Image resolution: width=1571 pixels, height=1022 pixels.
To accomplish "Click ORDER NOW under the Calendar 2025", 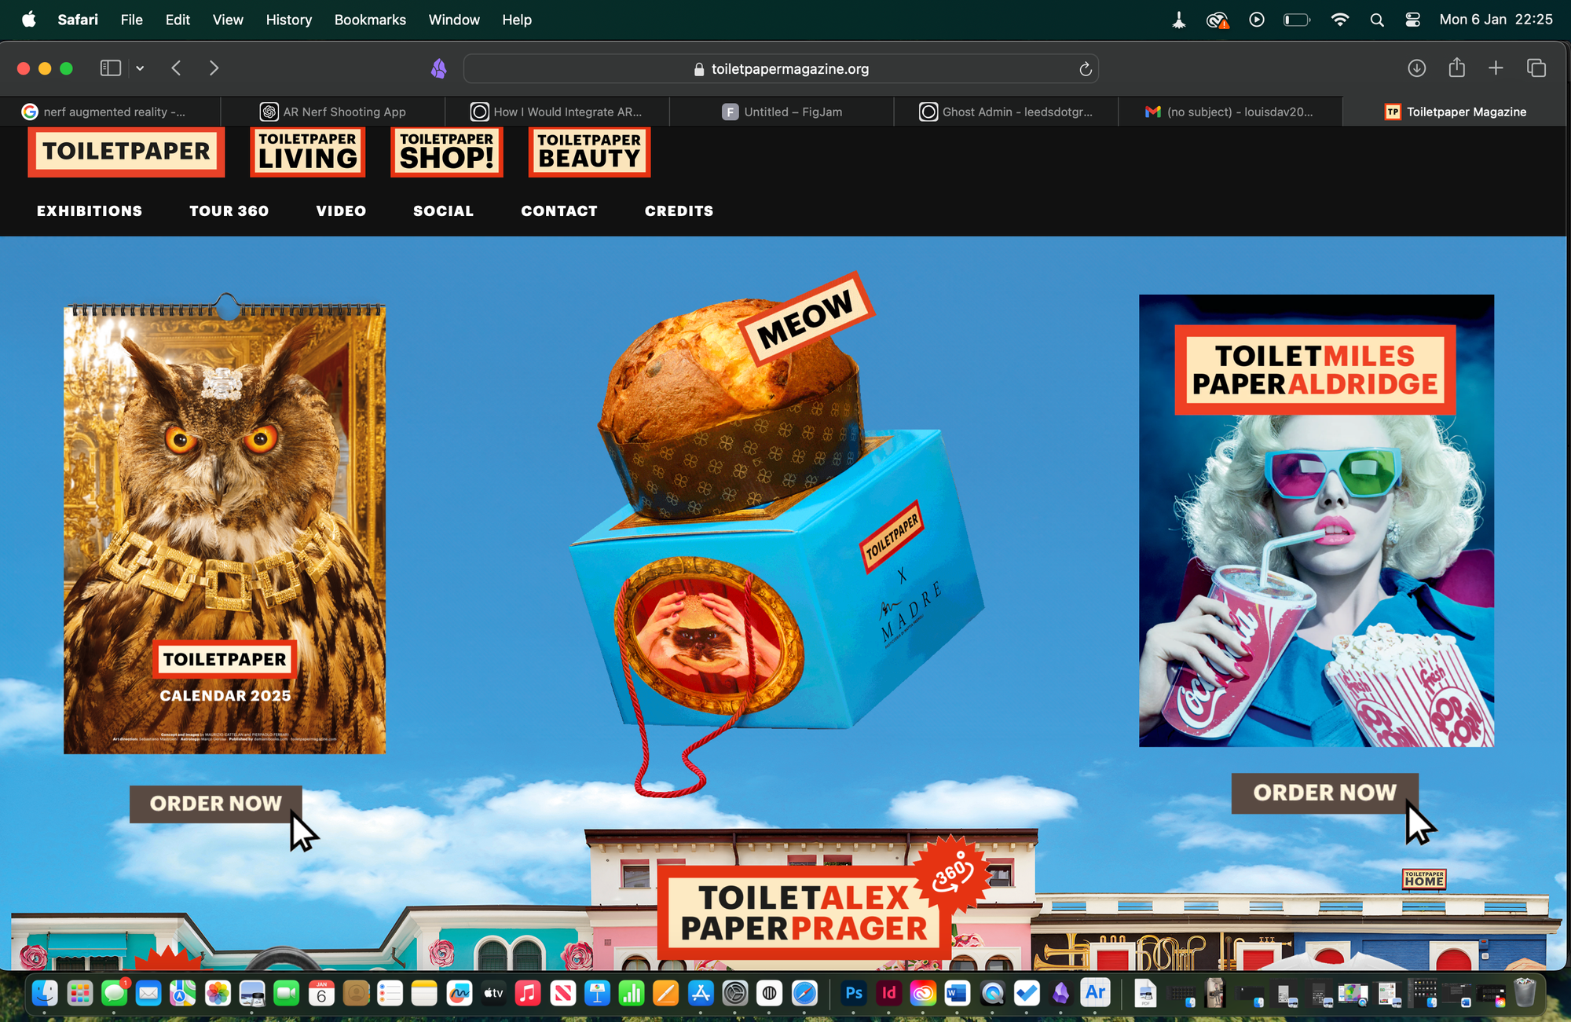I will [x=215, y=804].
